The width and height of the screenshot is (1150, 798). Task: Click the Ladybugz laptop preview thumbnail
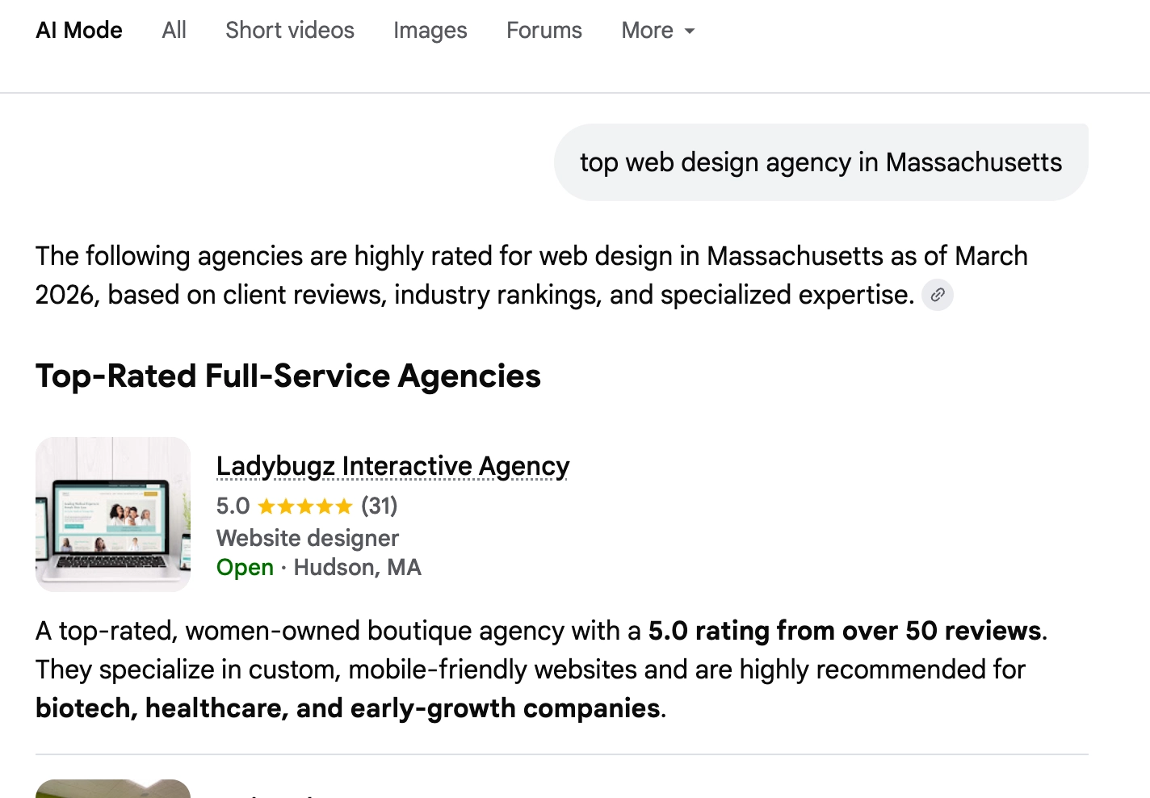click(x=112, y=514)
